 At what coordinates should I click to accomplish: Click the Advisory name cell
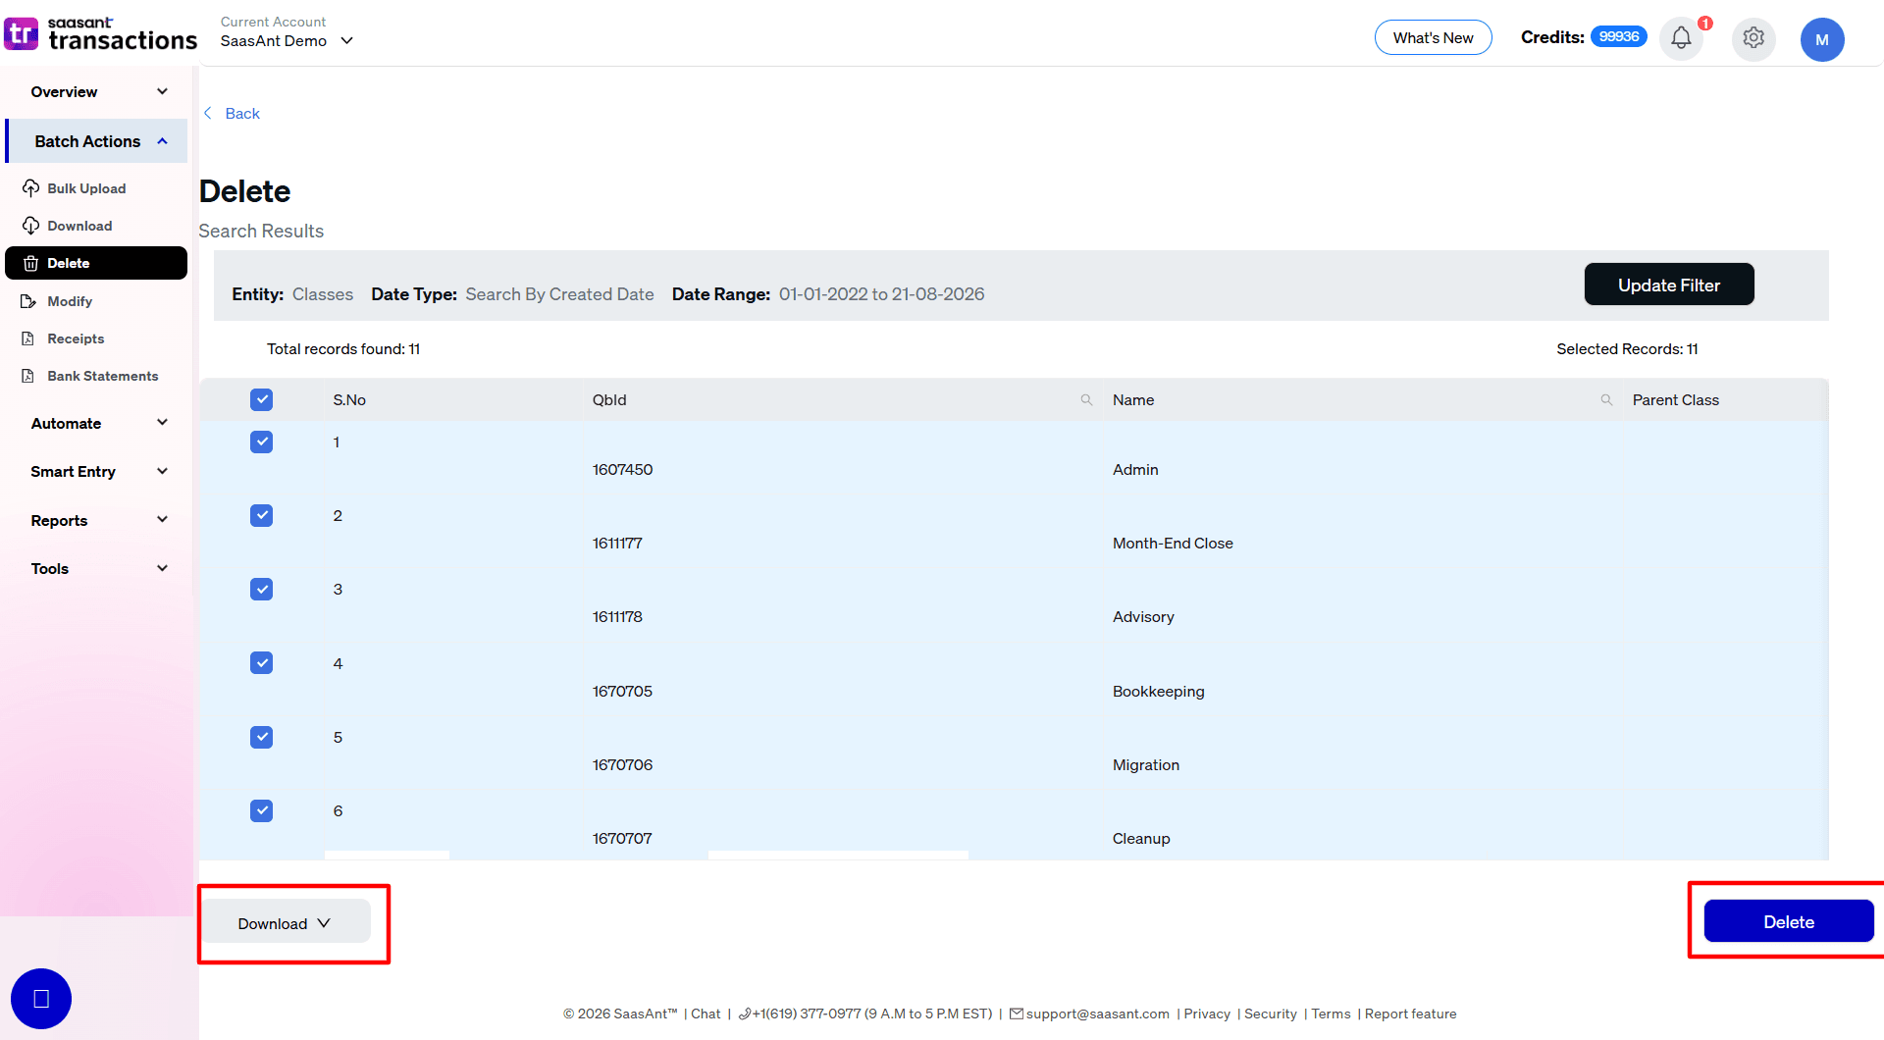point(1143,617)
